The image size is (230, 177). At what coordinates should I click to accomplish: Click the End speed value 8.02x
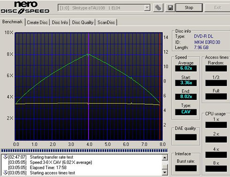(x=186, y=97)
